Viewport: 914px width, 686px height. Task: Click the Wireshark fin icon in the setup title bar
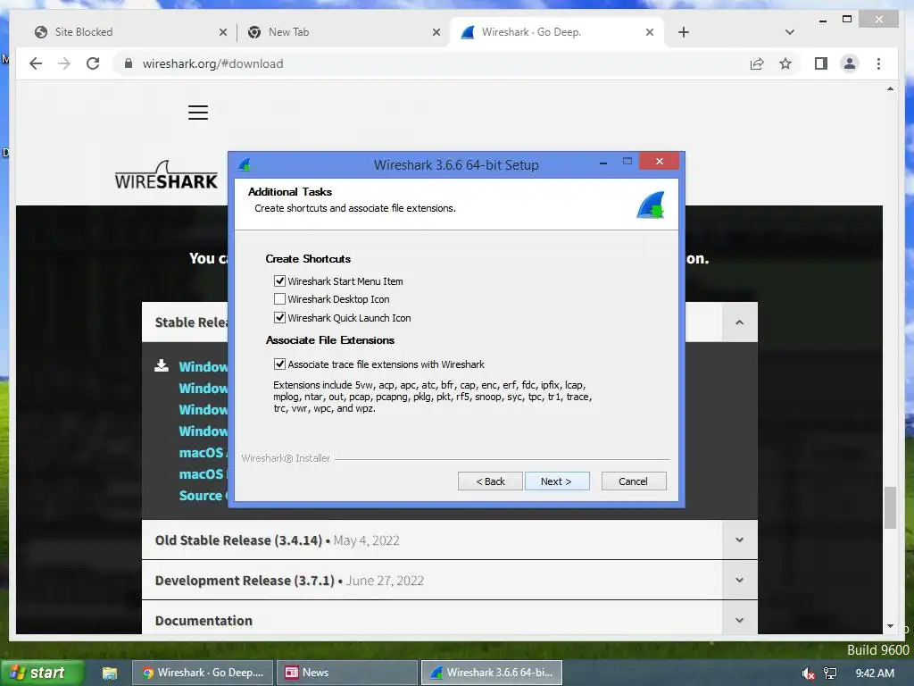[x=245, y=164]
